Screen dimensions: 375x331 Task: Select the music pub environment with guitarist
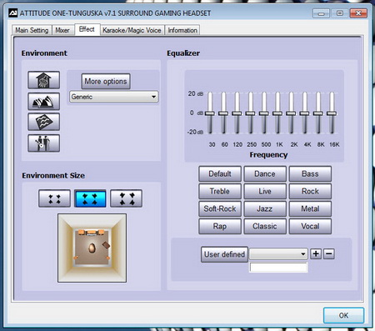click(x=43, y=143)
